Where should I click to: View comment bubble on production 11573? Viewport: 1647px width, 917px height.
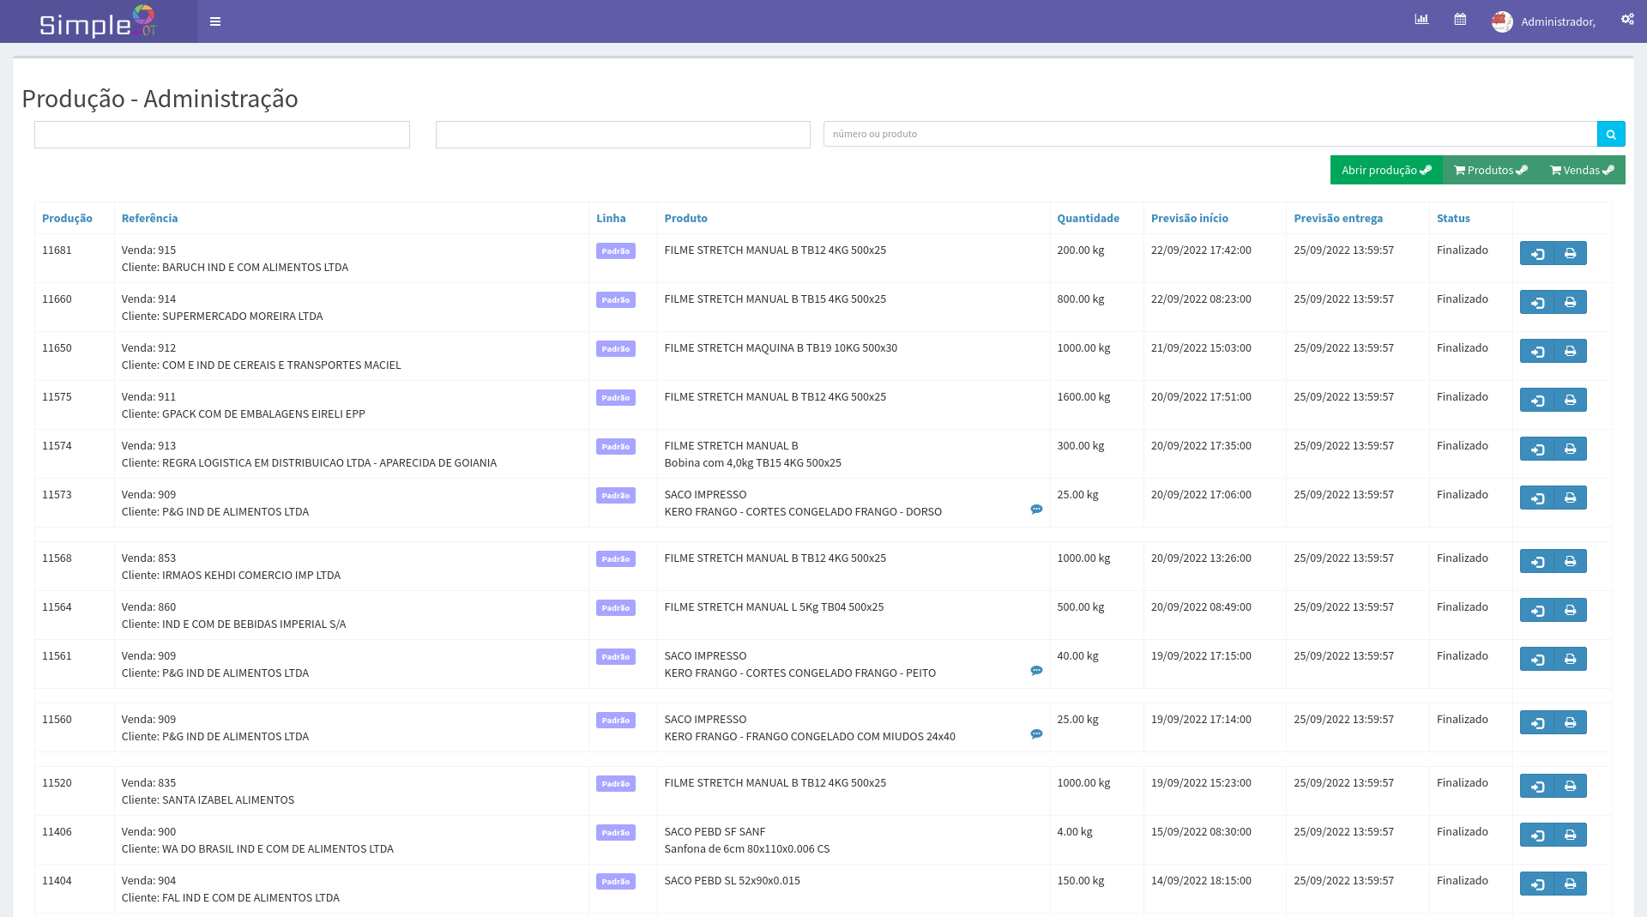1036,510
